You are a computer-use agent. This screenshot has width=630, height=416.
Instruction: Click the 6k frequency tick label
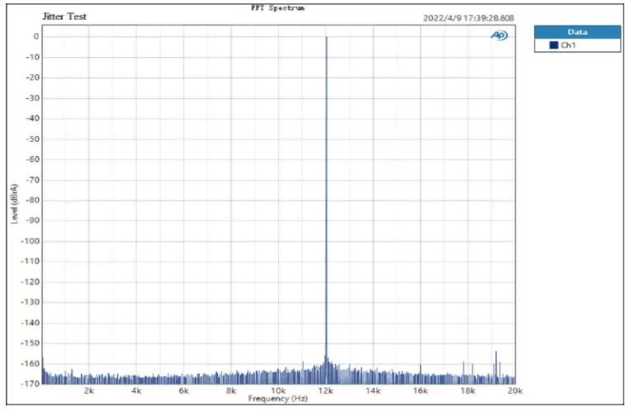(x=183, y=390)
